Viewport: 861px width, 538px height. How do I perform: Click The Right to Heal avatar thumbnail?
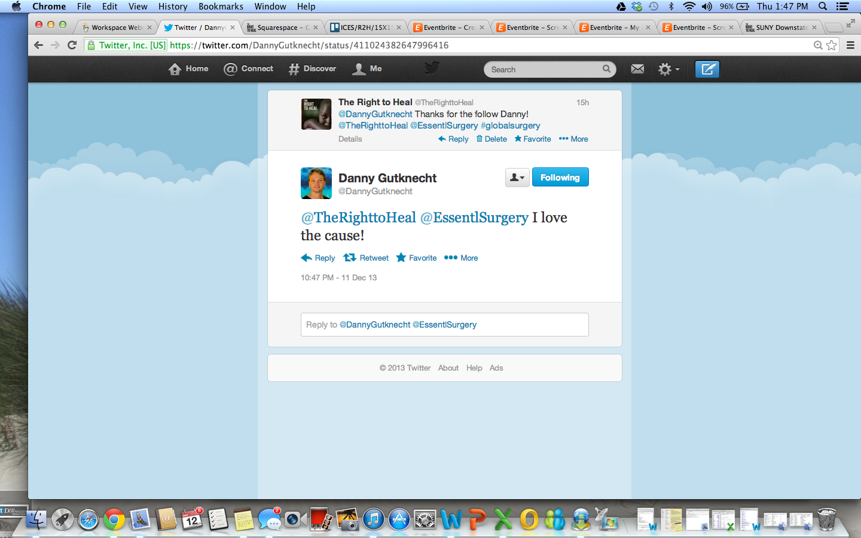316,114
